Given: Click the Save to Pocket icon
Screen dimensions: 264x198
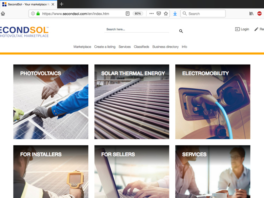Looking at the screenshot, I should (159, 13).
